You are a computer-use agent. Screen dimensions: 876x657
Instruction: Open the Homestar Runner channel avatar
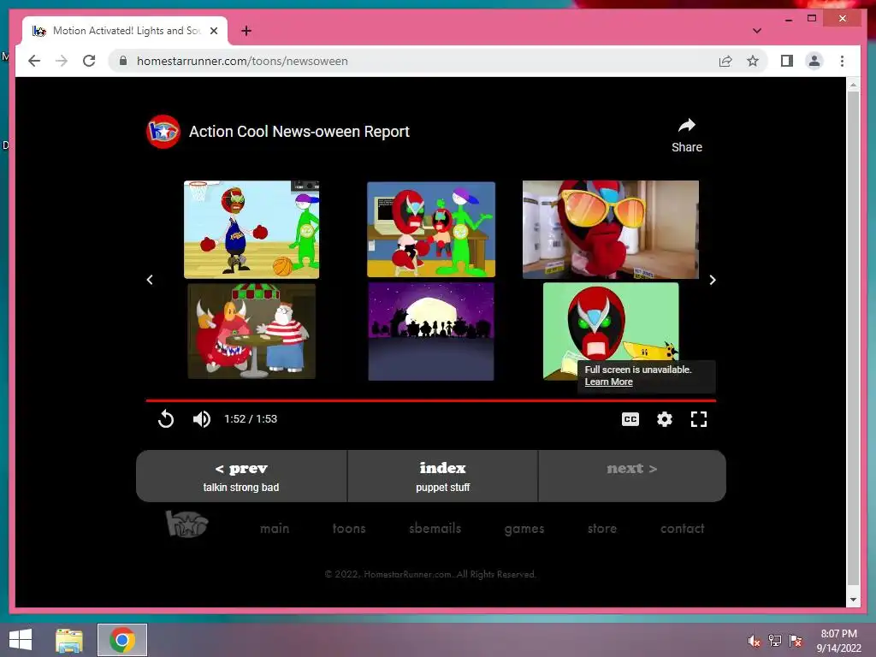pyautogui.click(x=163, y=132)
